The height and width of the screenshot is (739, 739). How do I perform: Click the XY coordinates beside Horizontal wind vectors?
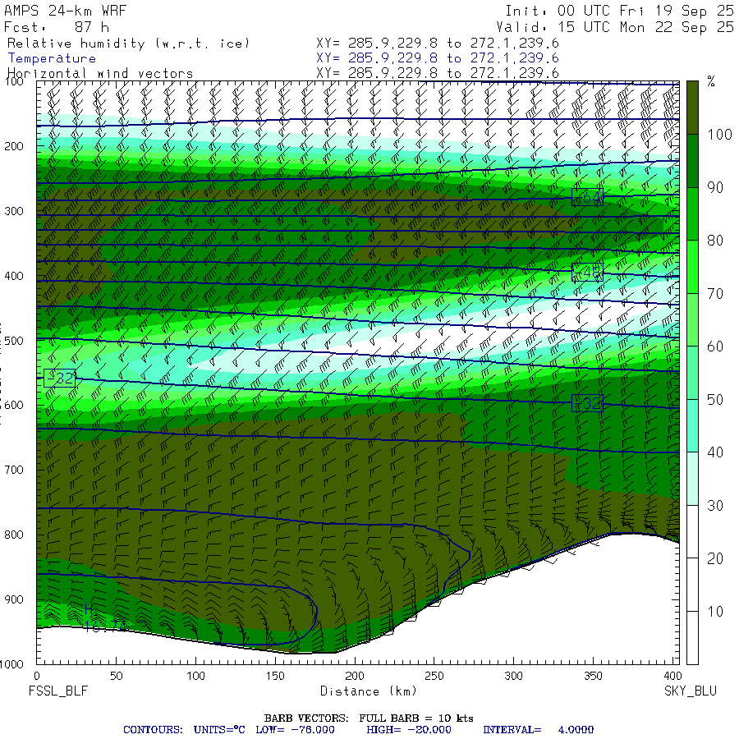(x=438, y=73)
